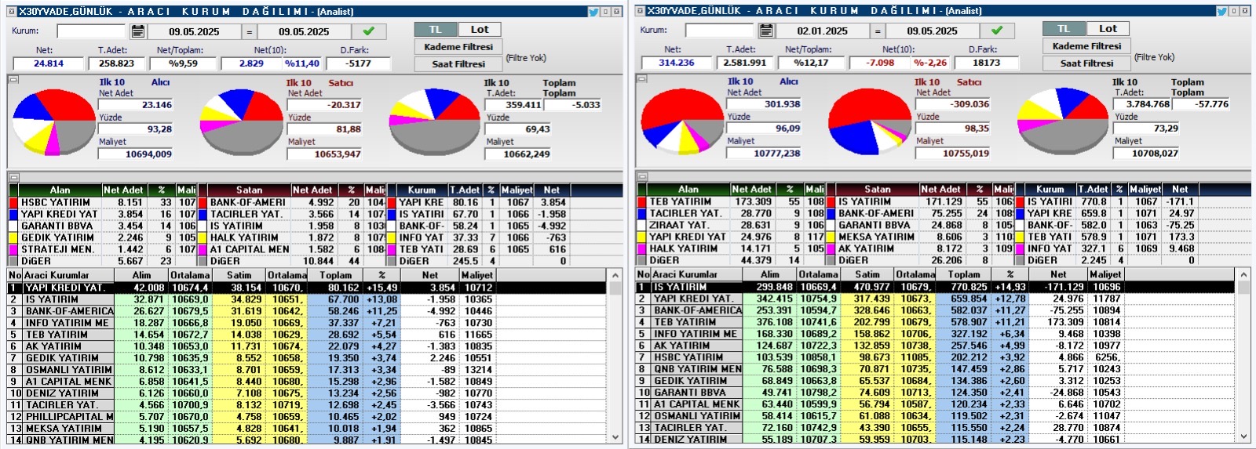Click the 02.01.2025 start date field
The width and height of the screenshot is (1256, 449).
click(x=822, y=31)
